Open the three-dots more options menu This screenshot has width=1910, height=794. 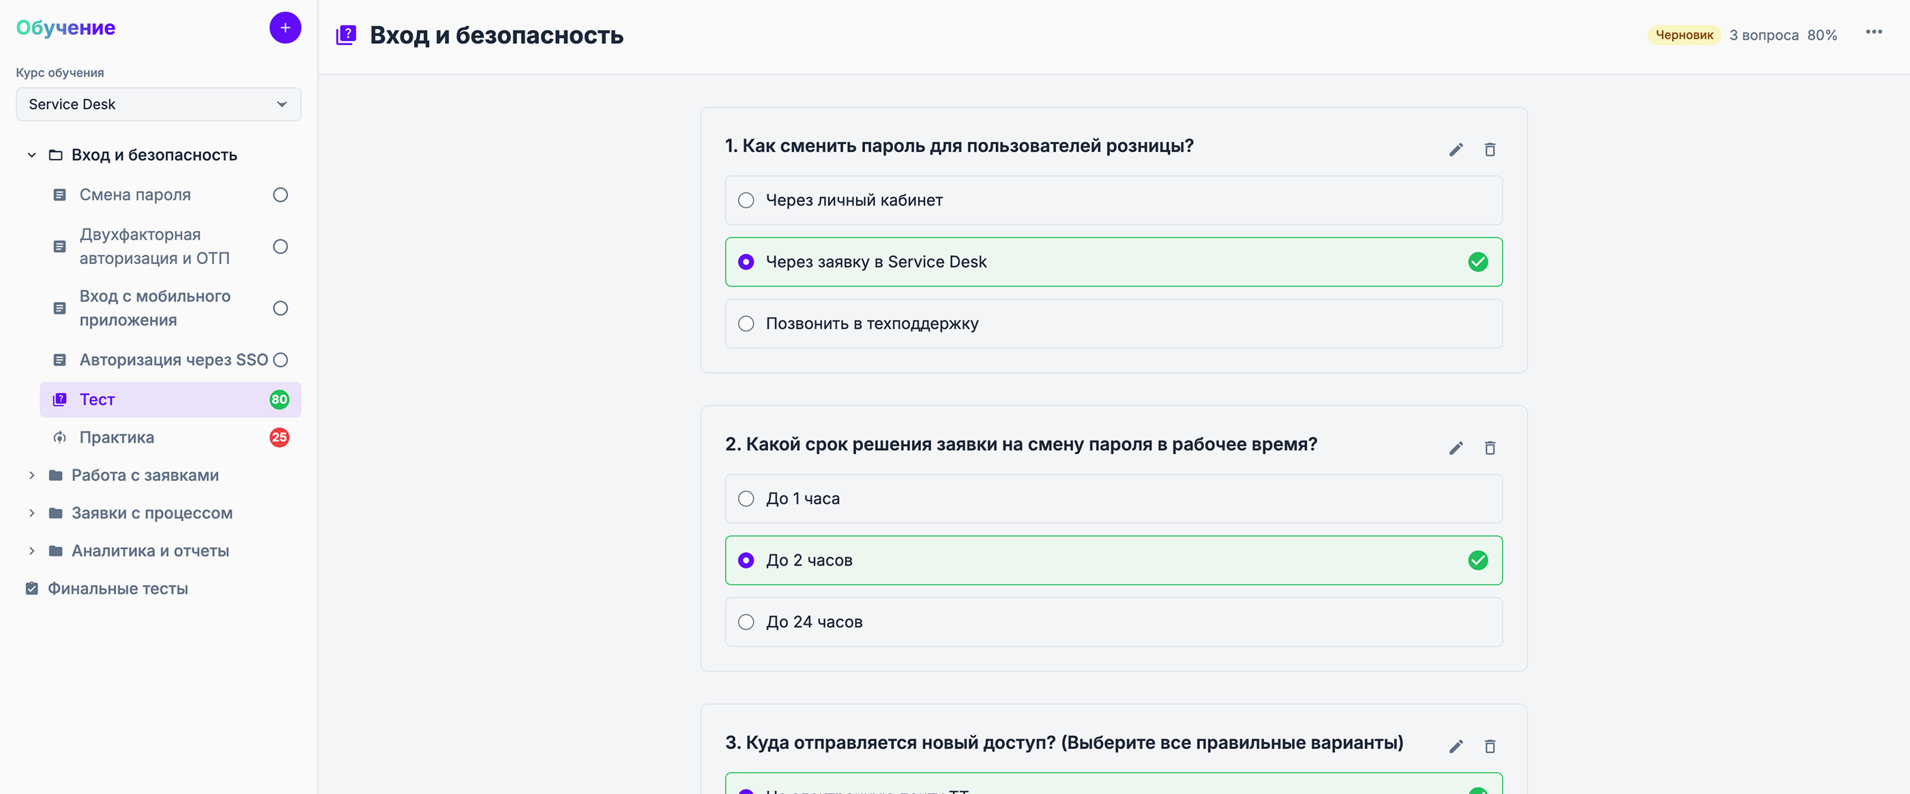pos(1874,32)
